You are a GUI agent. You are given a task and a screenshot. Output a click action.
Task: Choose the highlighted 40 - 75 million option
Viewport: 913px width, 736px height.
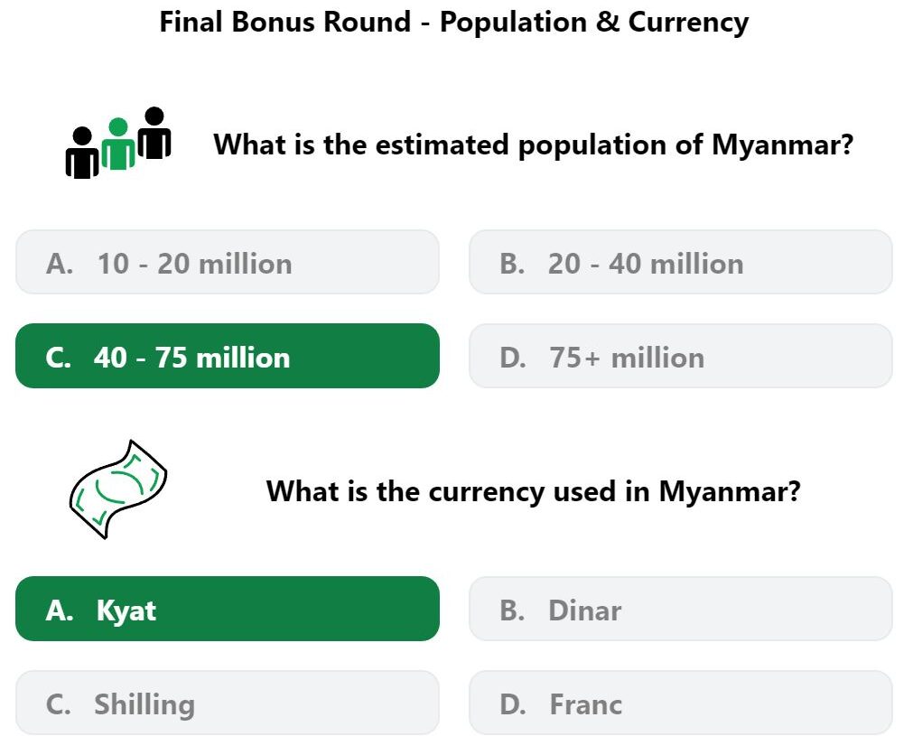pos(227,356)
